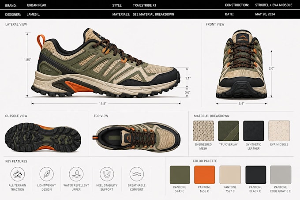Click the 'HEEL STABILITY SUPPORT' label
This screenshot has height=200, width=300.
pos(107,187)
